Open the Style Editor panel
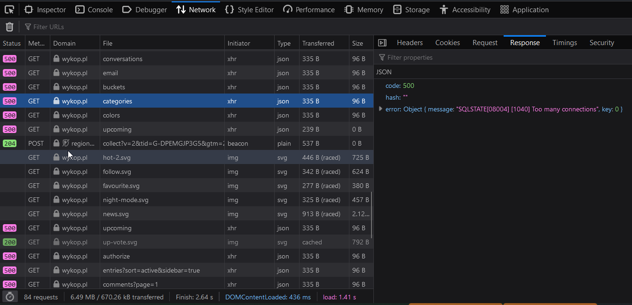632x305 pixels. [249, 9]
